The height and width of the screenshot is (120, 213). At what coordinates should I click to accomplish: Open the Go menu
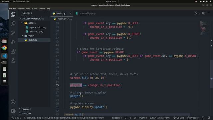point(32,8)
